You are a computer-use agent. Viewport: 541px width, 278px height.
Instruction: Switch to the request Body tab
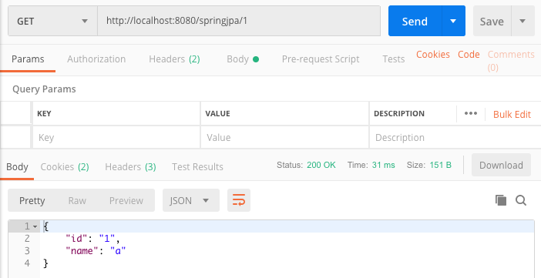[243, 59]
